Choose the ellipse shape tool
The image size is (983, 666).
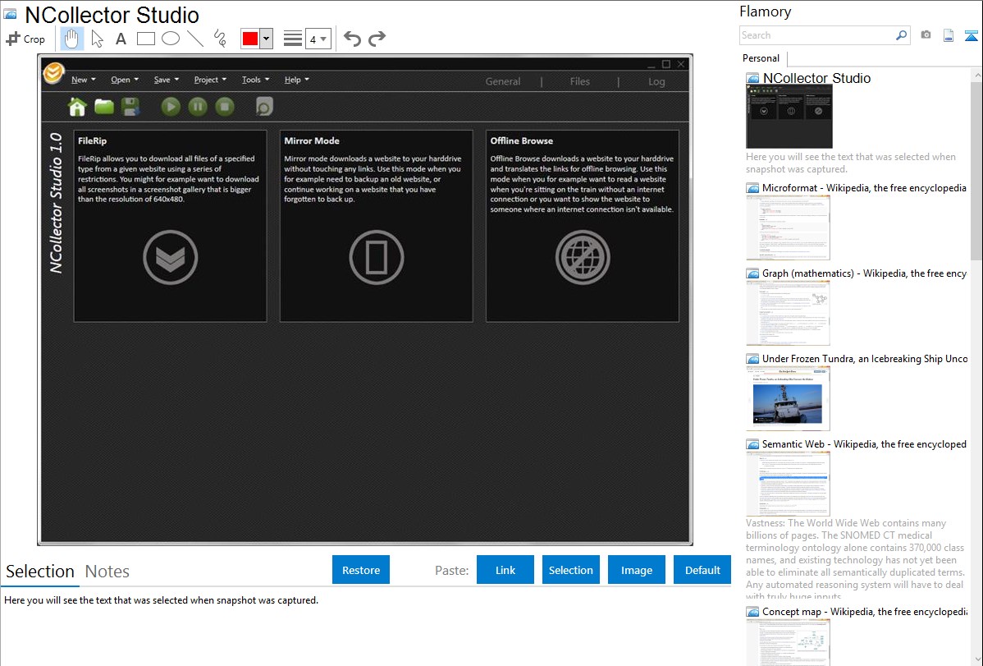tap(170, 39)
